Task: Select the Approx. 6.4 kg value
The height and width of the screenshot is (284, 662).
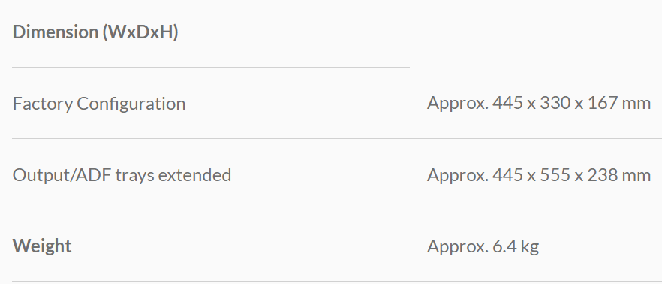Action: 483,246
